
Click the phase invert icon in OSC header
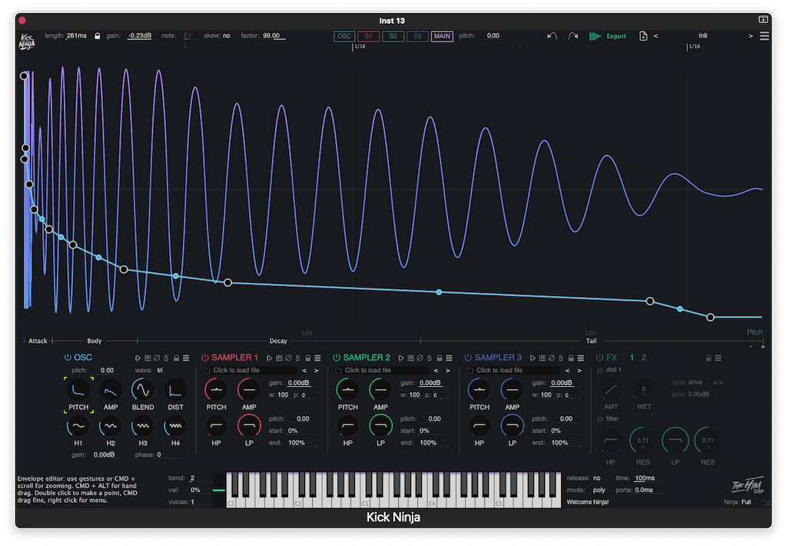pyautogui.click(x=157, y=358)
